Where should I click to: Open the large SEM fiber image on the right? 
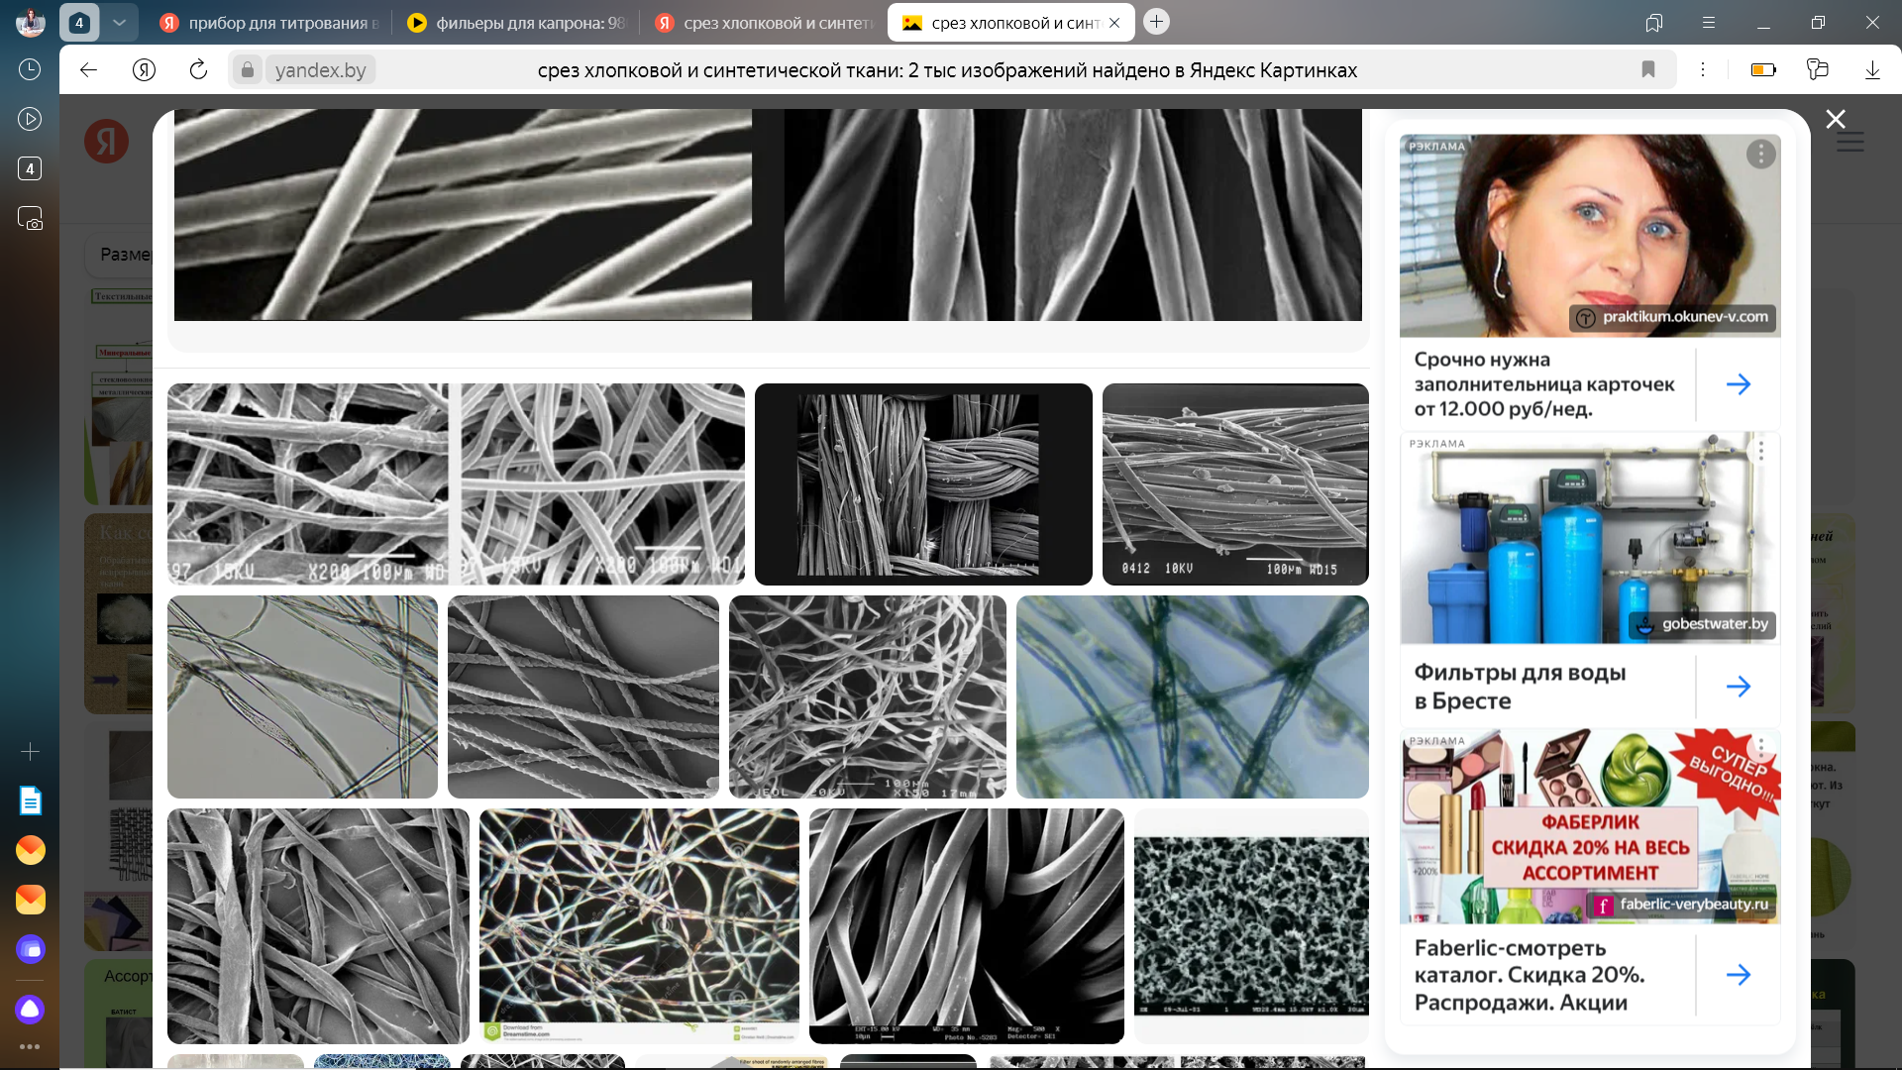pyautogui.click(x=1073, y=214)
